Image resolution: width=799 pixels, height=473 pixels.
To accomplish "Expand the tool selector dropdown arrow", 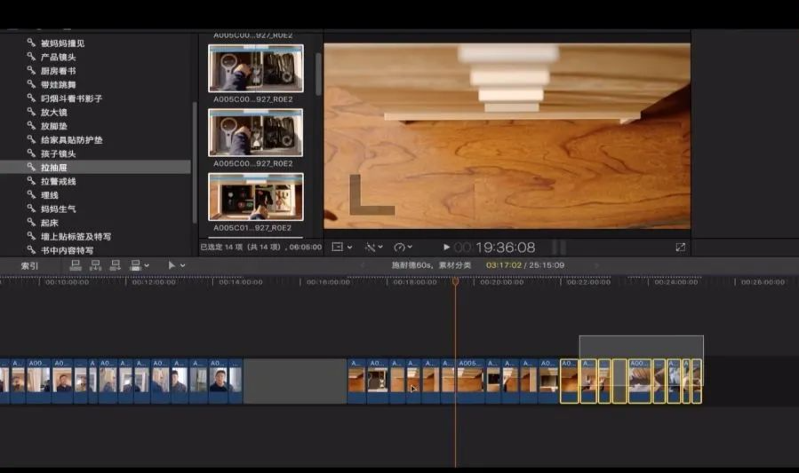I will pyautogui.click(x=183, y=265).
